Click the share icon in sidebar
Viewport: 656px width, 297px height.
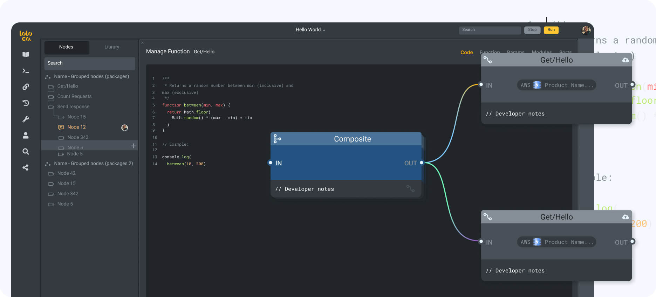pyautogui.click(x=26, y=168)
